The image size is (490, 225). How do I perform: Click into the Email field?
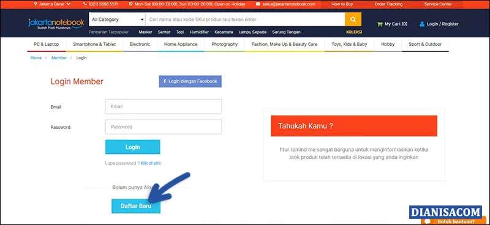click(164, 106)
